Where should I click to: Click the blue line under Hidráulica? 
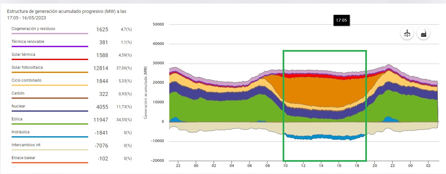pos(50,137)
